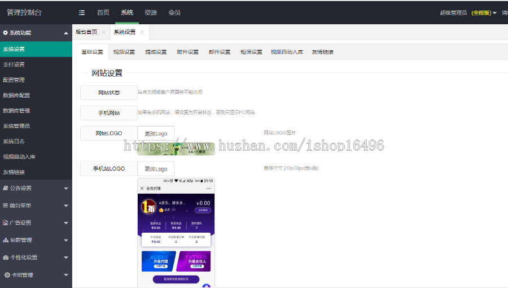This screenshot has height=288, width=508.
Task: Click the 站群管理 sitemap icon
Action: pyautogui.click(x=6, y=240)
